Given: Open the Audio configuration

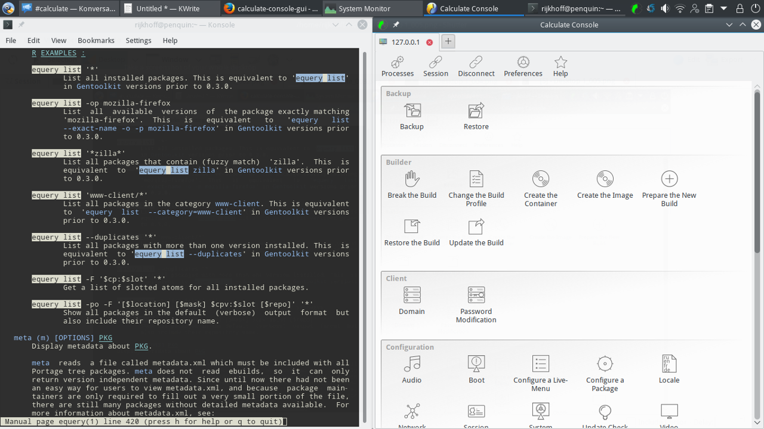Looking at the screenshot, I should point(412,369).
